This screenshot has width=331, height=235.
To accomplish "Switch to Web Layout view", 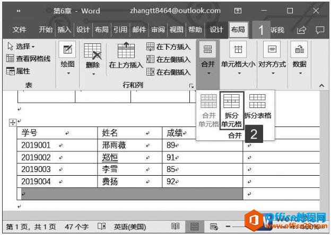I will point(214,227).
